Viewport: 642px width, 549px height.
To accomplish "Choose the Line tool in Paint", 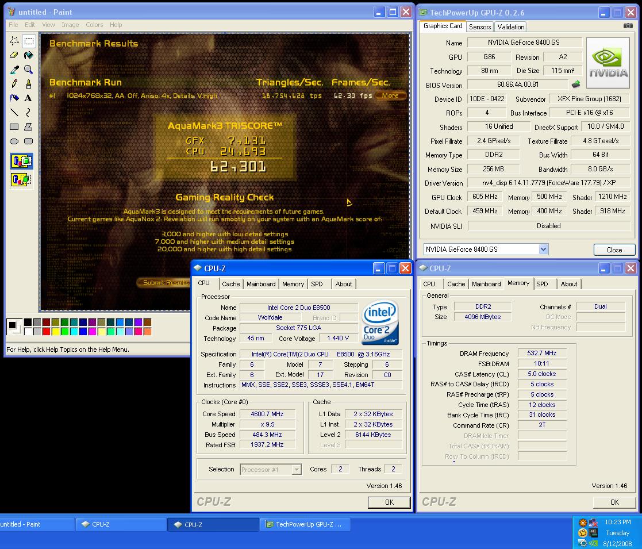I will point(14,113).
